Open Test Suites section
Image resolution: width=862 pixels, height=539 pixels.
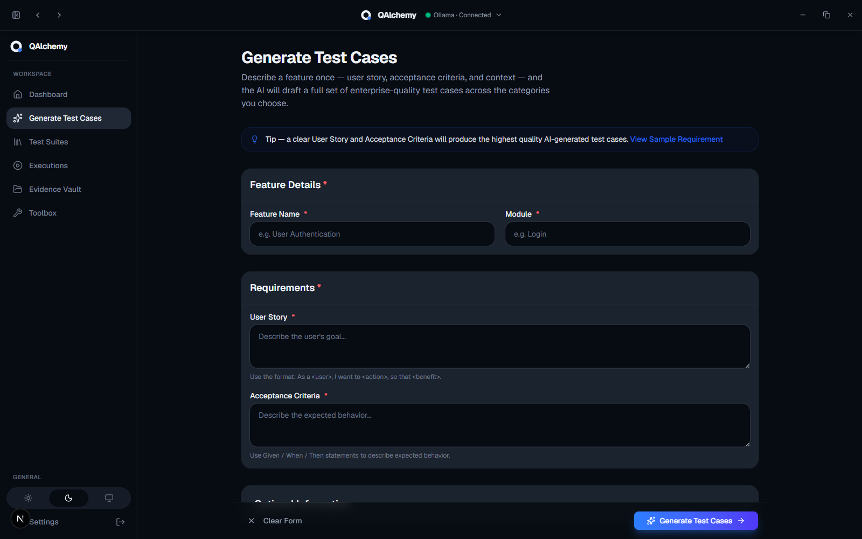(68, 142)
